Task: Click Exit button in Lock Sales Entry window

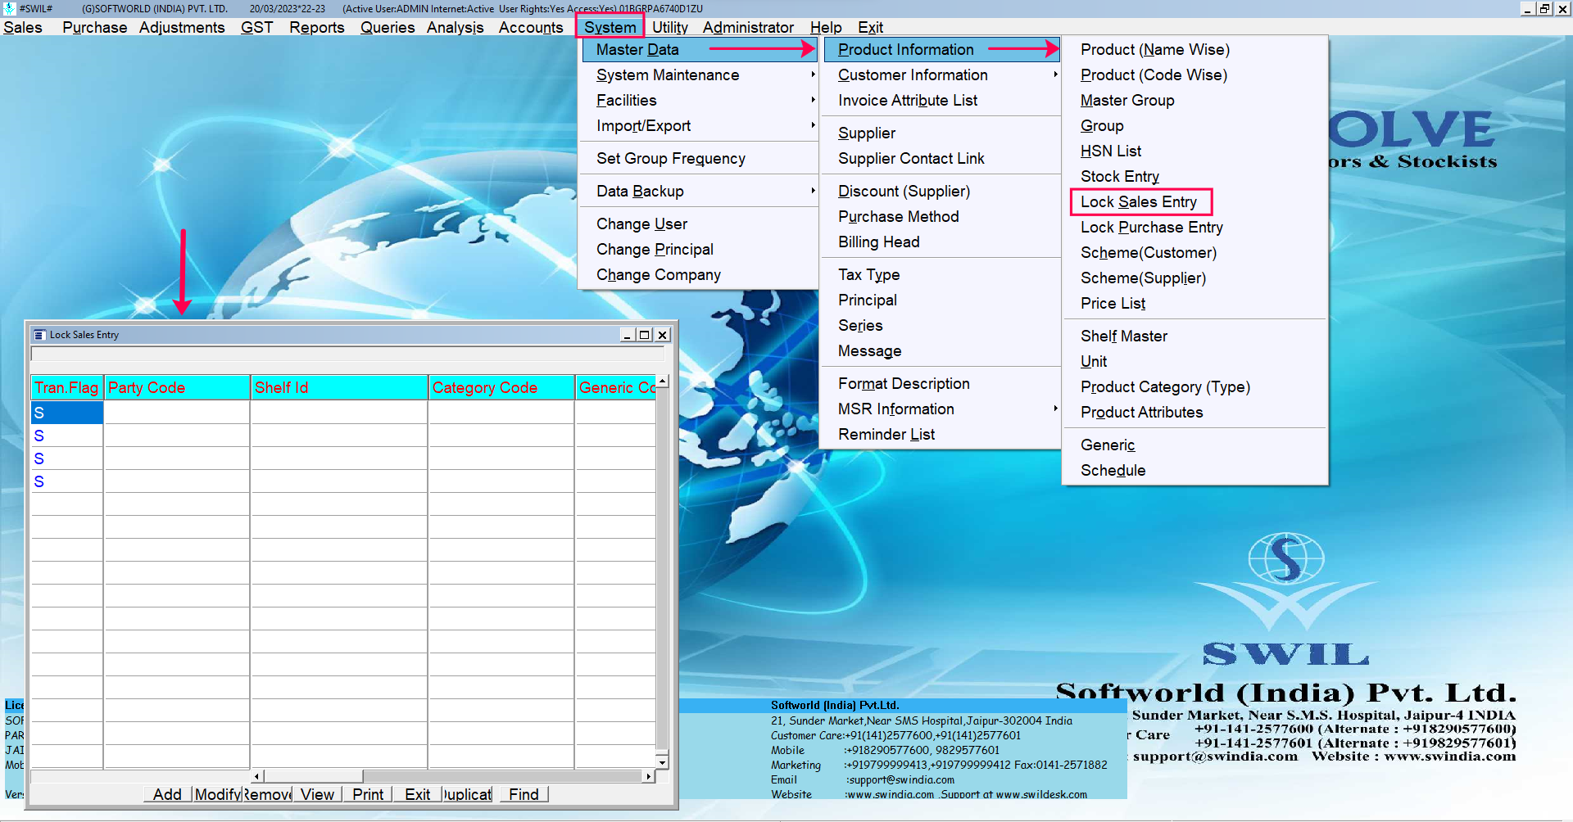Action: tap(417, 794)
